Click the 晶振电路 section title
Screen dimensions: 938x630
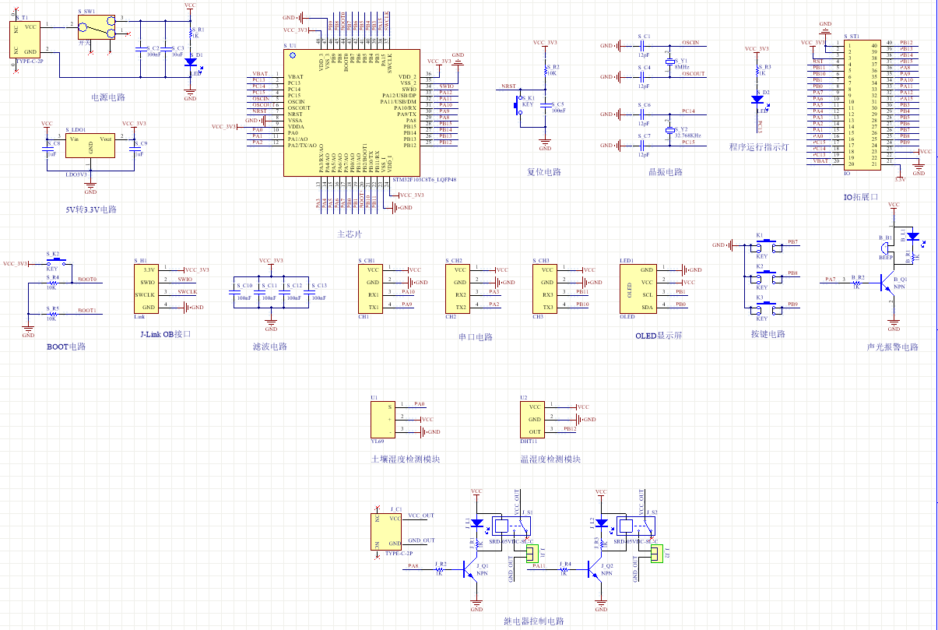[x=665, y=172]
